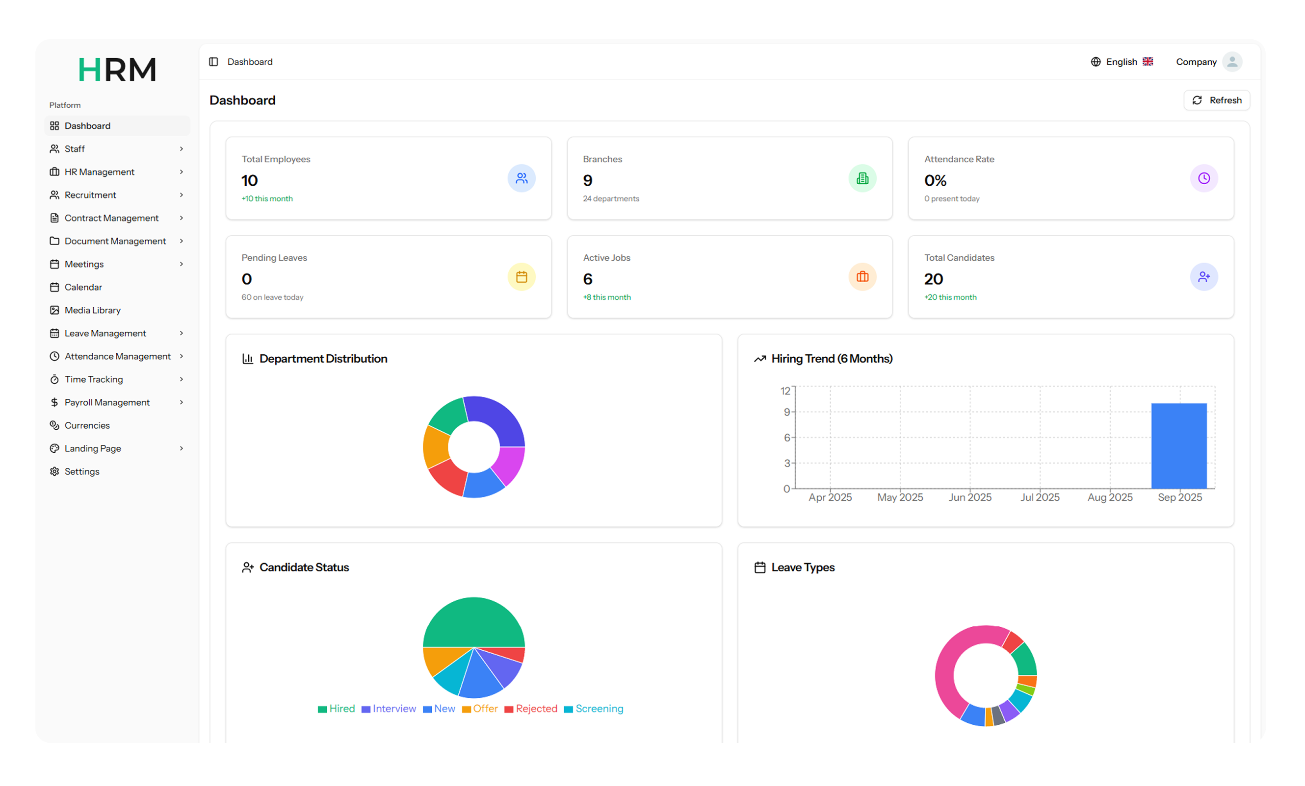This screenshot has height=786, width=1305.
Task: Open the Payroll Management submenu
Action: click(x=107, y=402)
